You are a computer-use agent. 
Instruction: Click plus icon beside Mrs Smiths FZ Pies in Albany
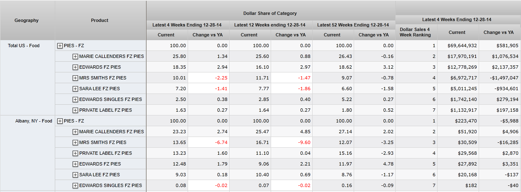coord(75,142)
